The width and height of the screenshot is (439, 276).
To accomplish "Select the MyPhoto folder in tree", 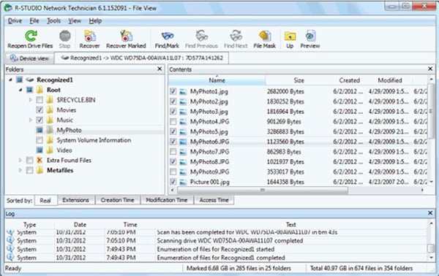I will 70,130.
